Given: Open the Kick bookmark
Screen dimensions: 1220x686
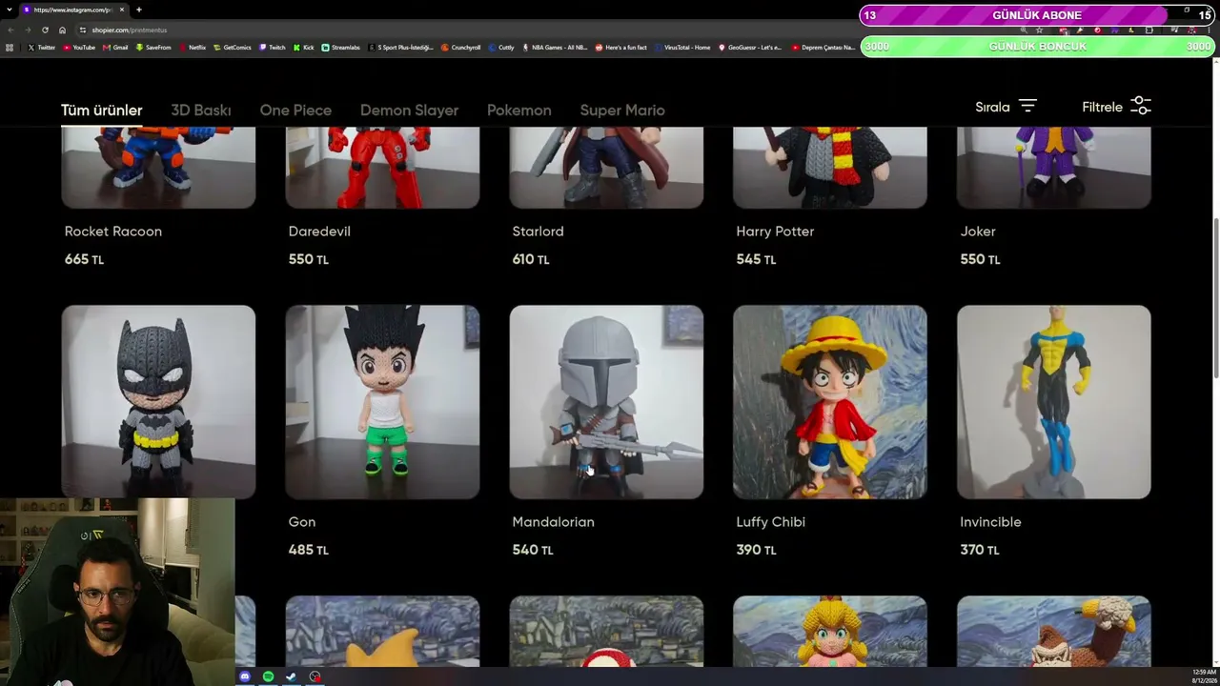Looking at the screenshot, I should click(303, 48).
